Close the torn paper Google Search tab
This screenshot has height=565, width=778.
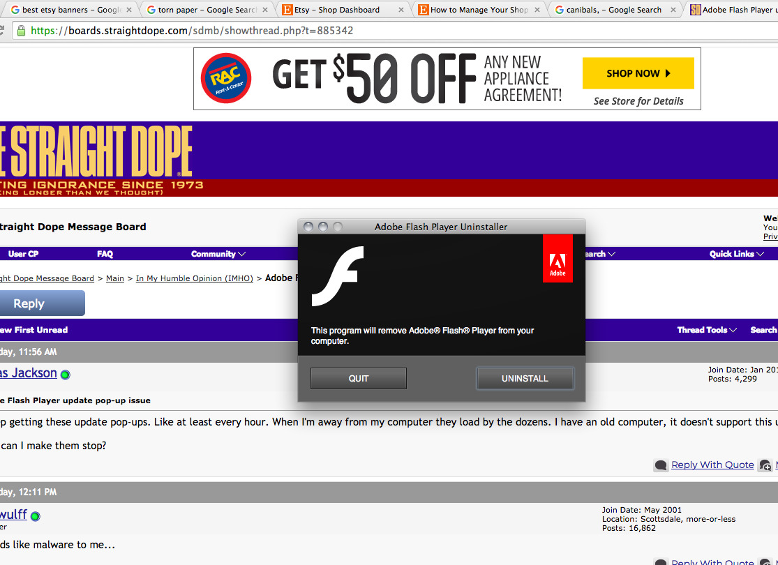point(265,10)
